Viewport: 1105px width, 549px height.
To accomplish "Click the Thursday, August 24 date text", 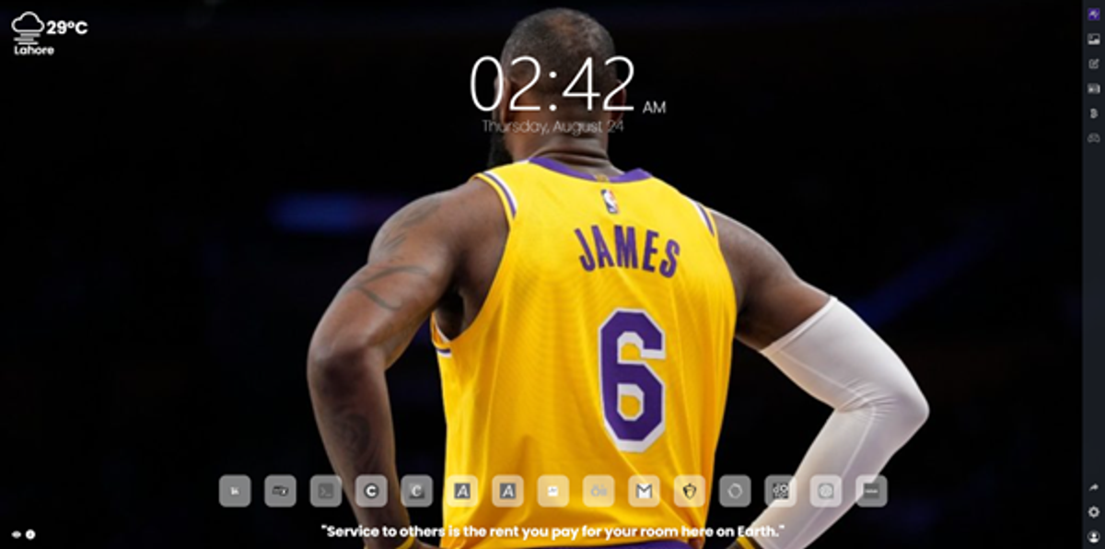I will [x=552, y=126].
